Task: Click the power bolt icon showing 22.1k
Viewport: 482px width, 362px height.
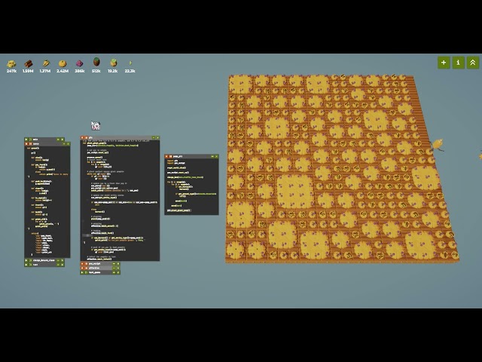Action: (x=130, y=63)
